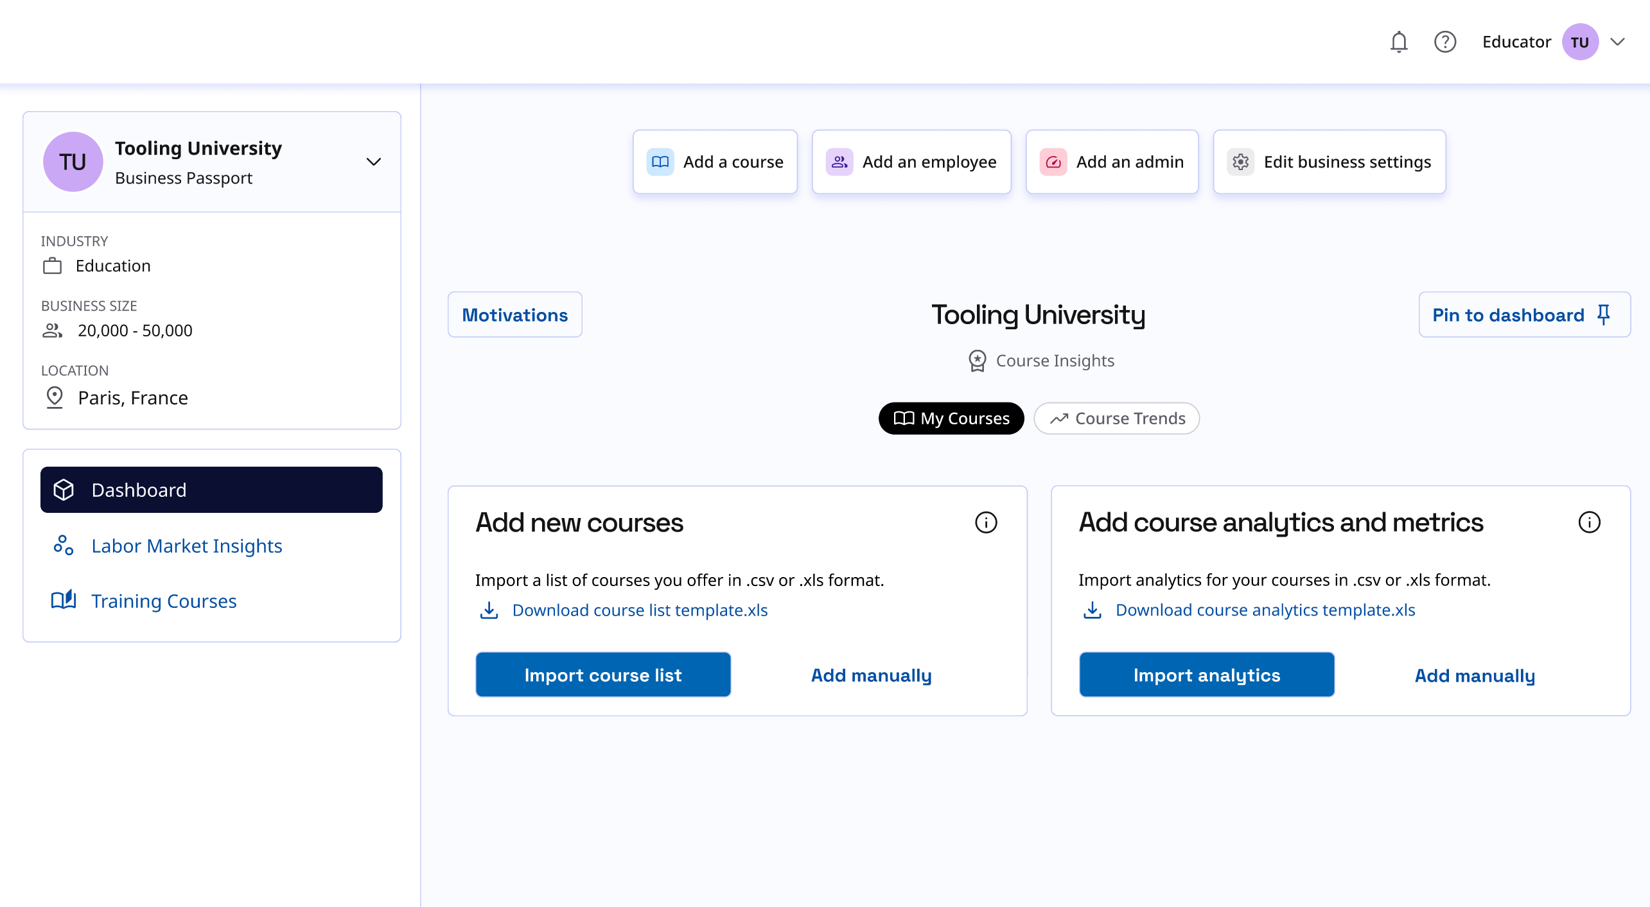This screenshot has height=907, width=1650.
Task: Click the Add an employee quick action
Action: click(911, 162)
